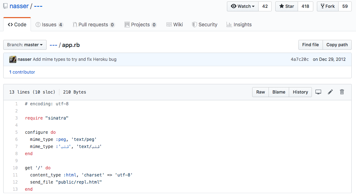
Task: Click Copy path button
Action: click(x=337, y=45)
